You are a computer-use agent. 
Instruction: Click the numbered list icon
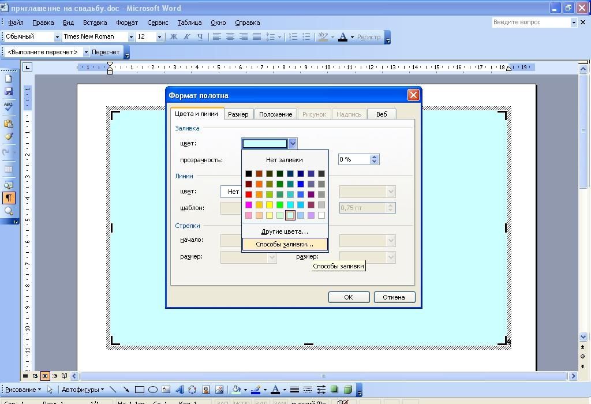293,37
